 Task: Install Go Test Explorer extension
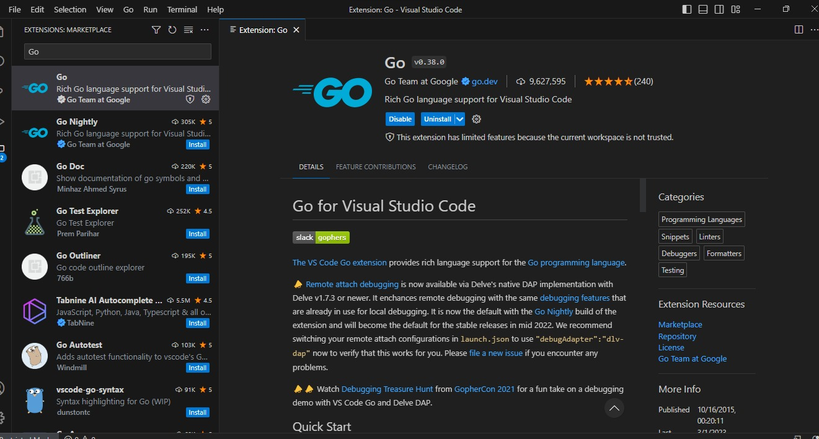coord(198,234)
